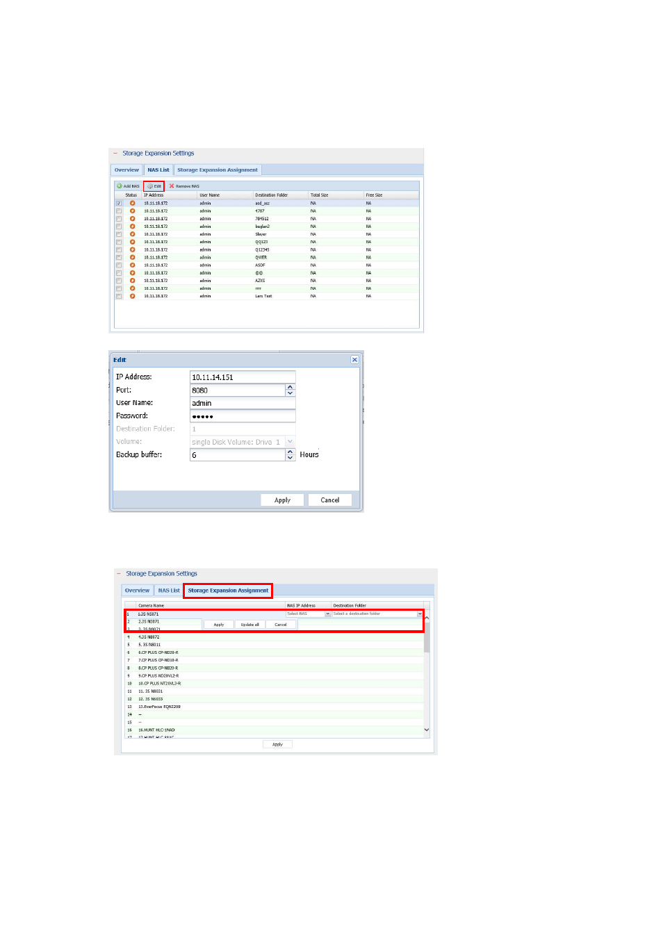The width and height of the screenshot is (663, 938).
Task: Switch to Overview tab above the NAS table
Action: pos(126,170)
